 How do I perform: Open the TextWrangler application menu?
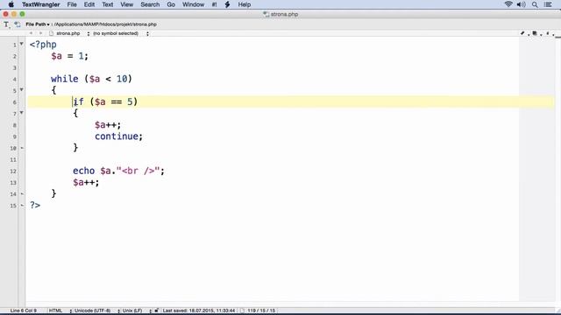click(41, 4)
